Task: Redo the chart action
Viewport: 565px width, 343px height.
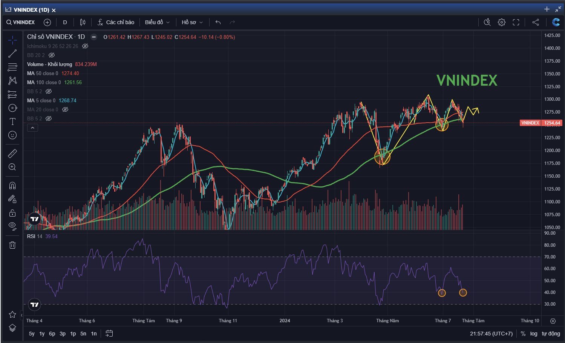Action: (x=232, y=22)
